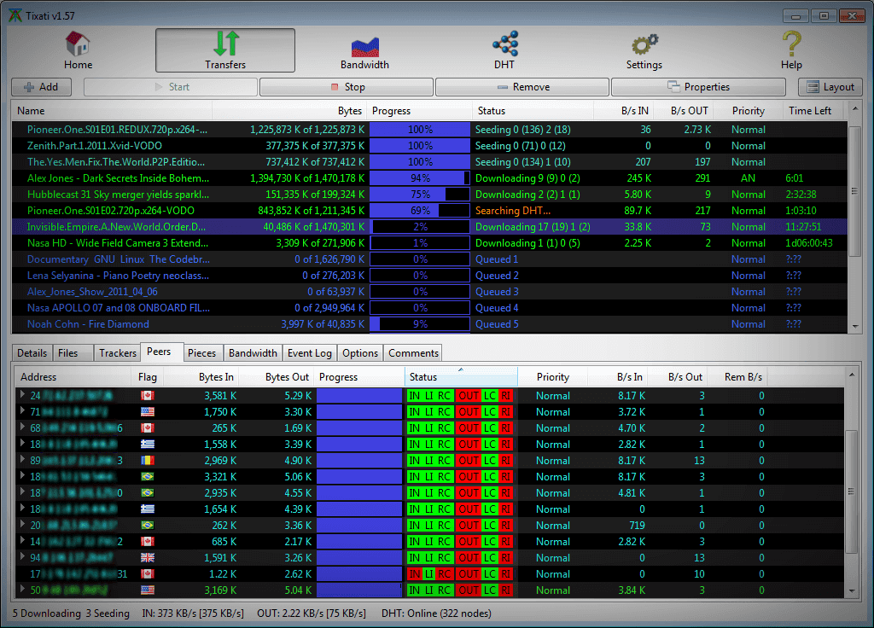Viewport: 874px width, 628px height.
Task: Click the 5 Downloading 3 Seeding status text
Action: [x=71, y=613]
